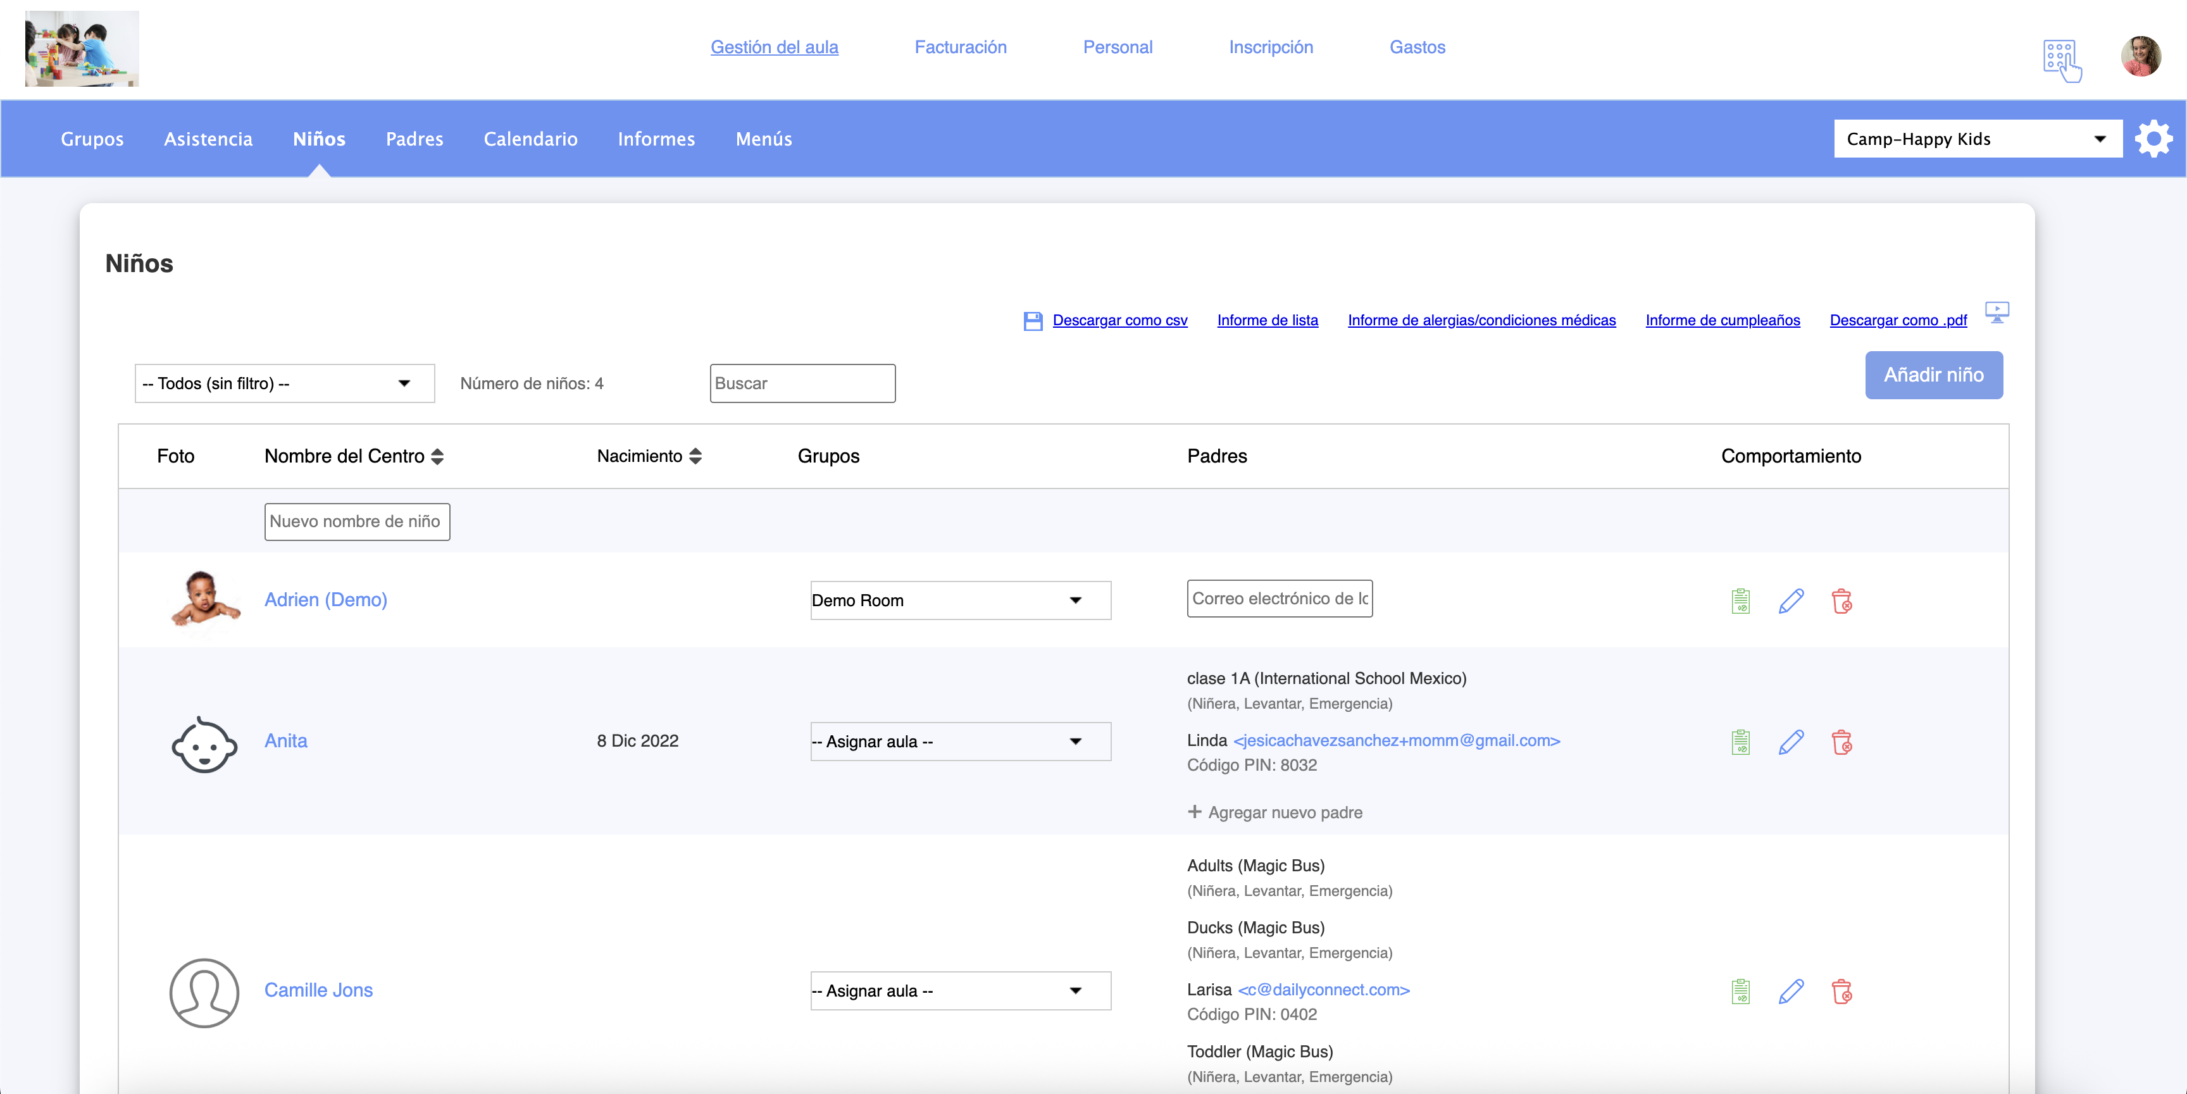2187x1094 pixels.
Task: Click the save icon beside CSV download
Action: click(1032, 321)
